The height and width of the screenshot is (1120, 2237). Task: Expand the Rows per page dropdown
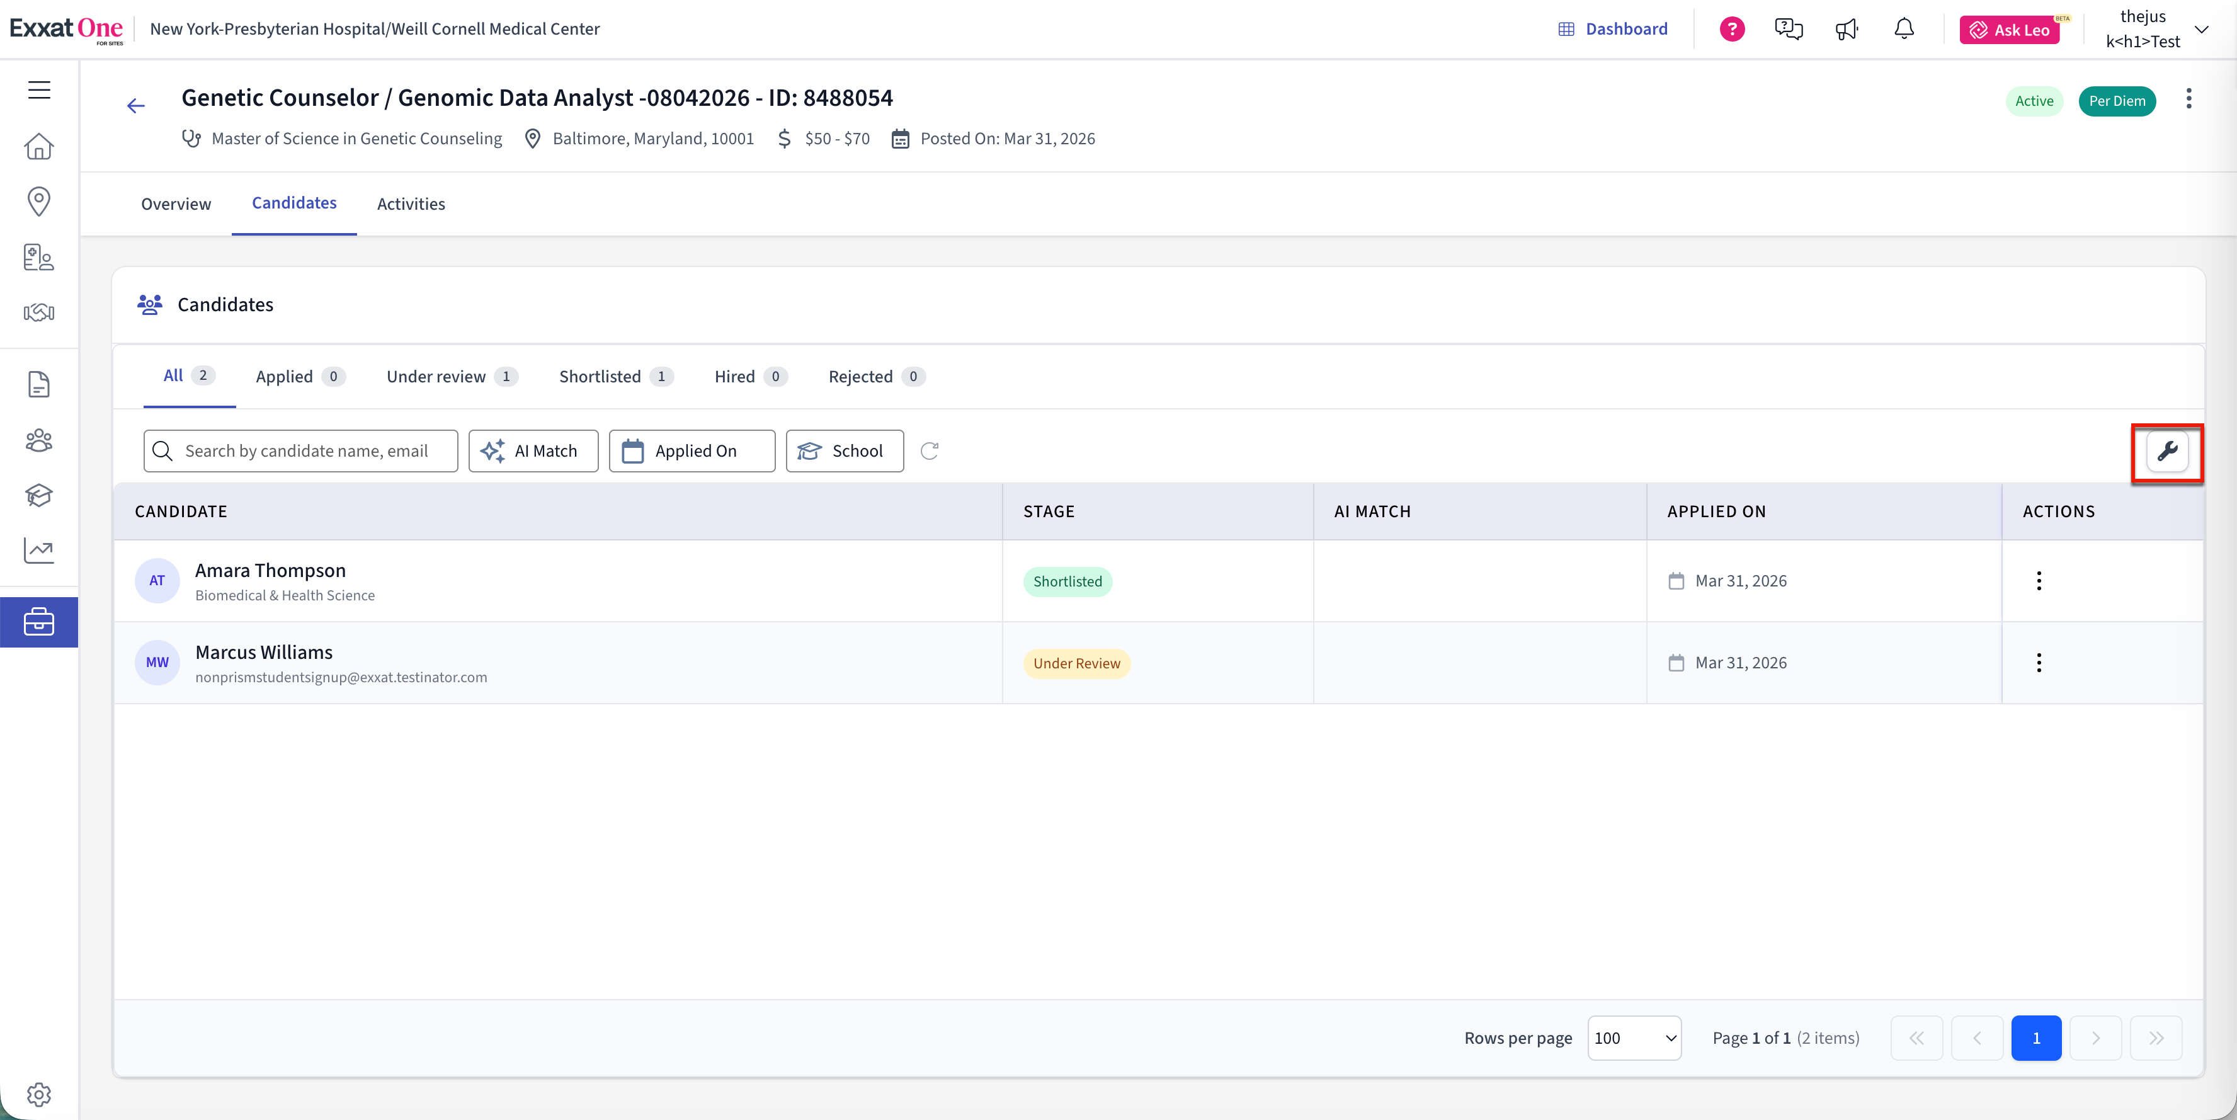tap(1634, 1037)
